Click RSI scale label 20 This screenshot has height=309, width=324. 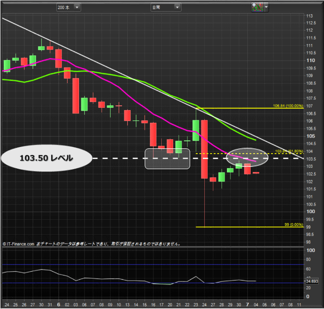pyautogui.click(x=308, y=288)
